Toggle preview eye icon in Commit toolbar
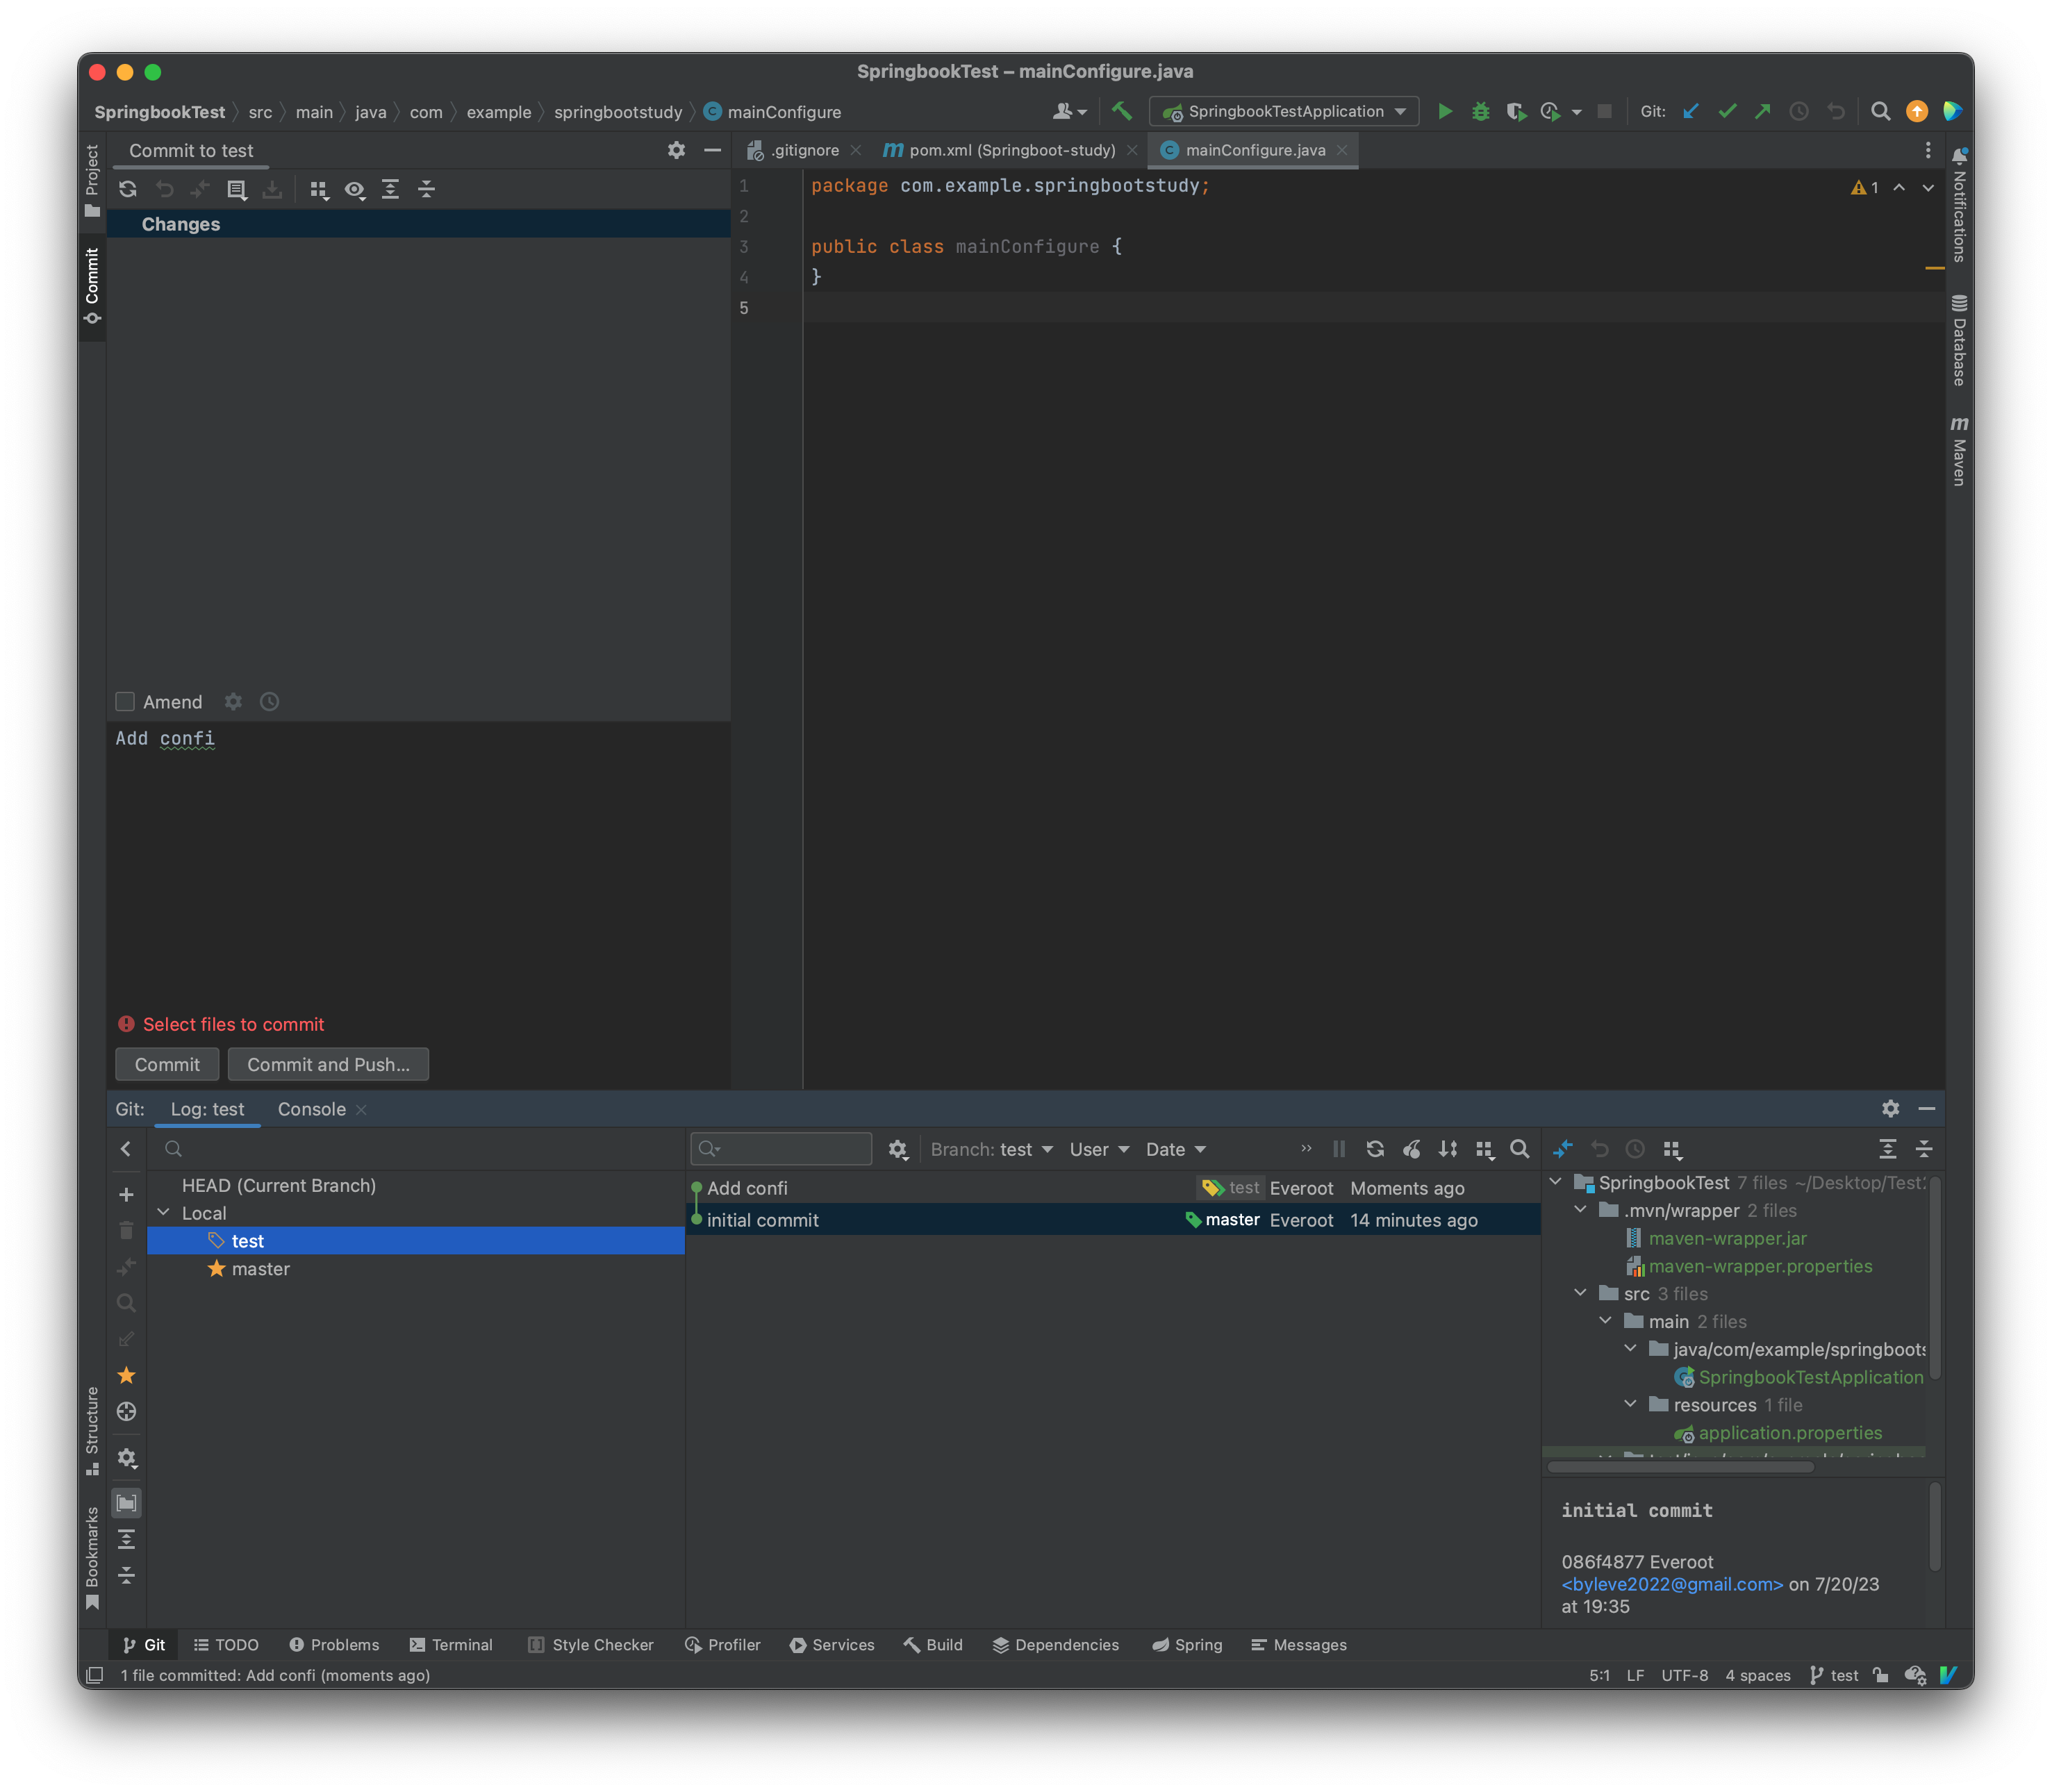 click(x=354, y=189)
